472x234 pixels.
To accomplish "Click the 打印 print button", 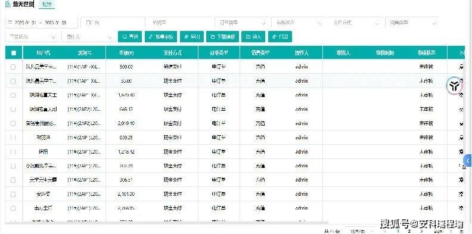I will tap(280, 37).
